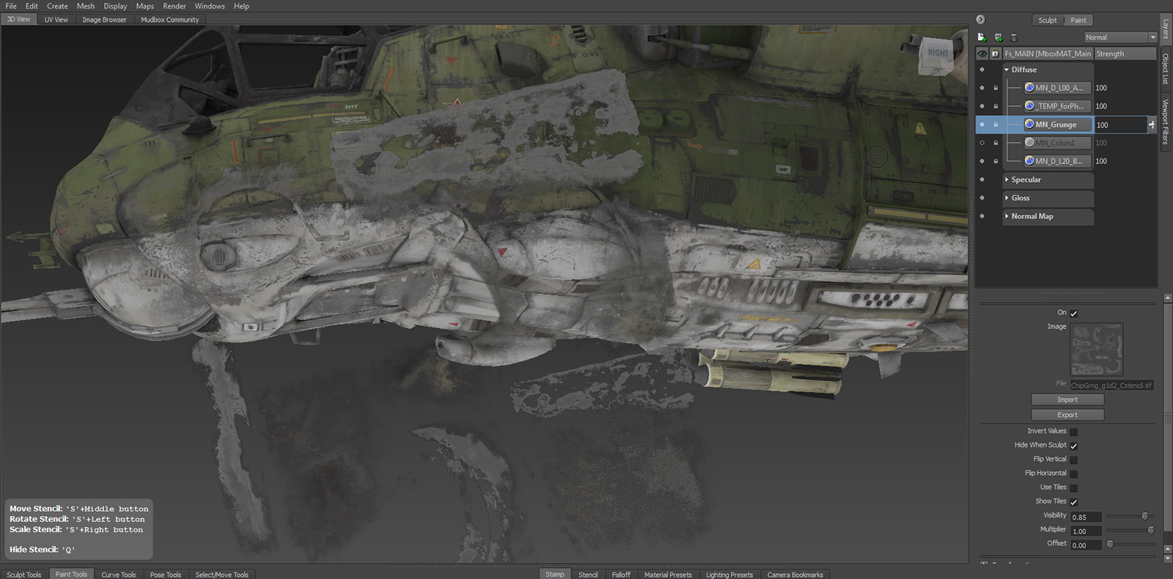The image size is (1173, 579).
Task: Toggle visibility of Specular channel
Action: pyautogui.click(x=982, y=180)
